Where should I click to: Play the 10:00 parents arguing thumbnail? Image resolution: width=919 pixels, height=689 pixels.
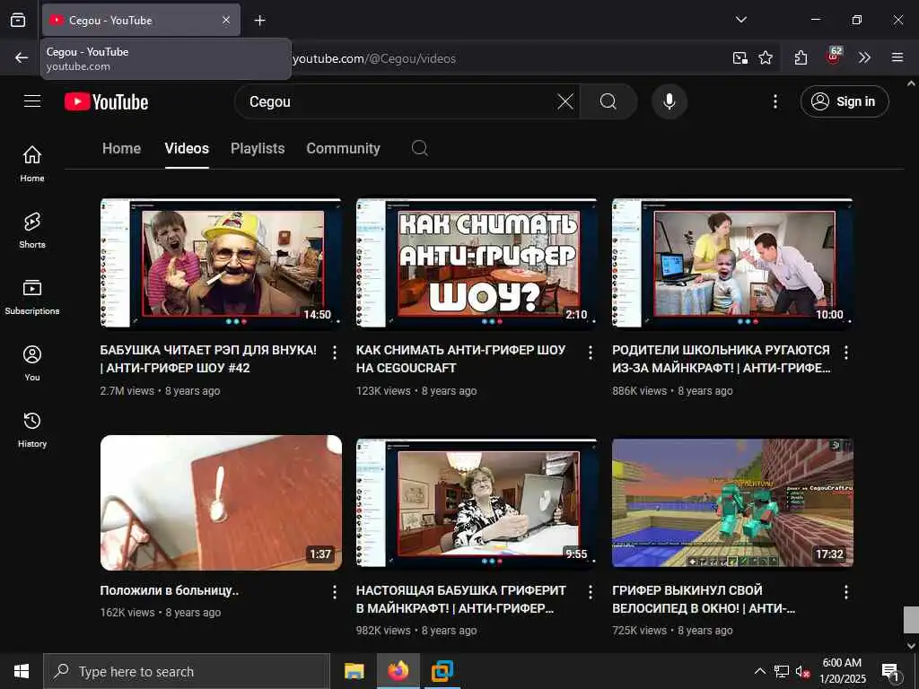pos(732,263)
